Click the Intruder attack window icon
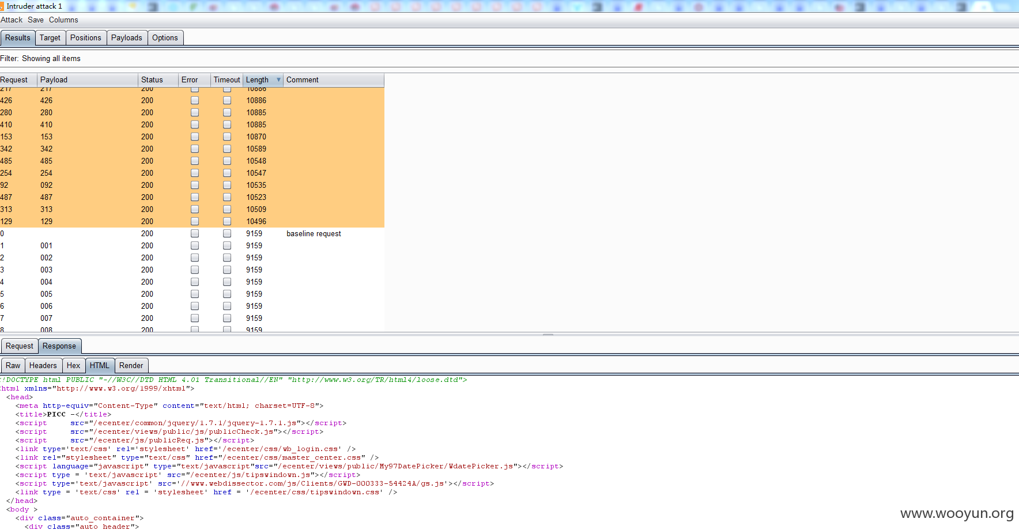 coord(2,6)
